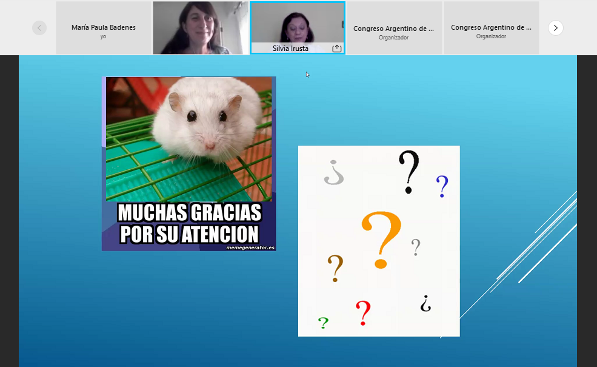Click the next participants arrow

(x=555, y=28)
